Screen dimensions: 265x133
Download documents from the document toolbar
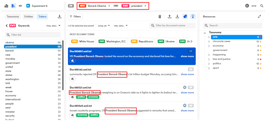pos(177,16)
